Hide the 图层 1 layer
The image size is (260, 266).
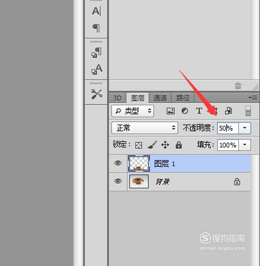118,163
